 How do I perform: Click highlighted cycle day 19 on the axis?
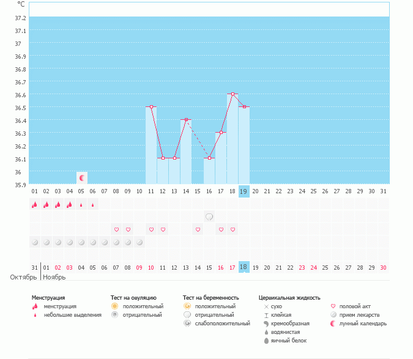(x=244, y=191)
